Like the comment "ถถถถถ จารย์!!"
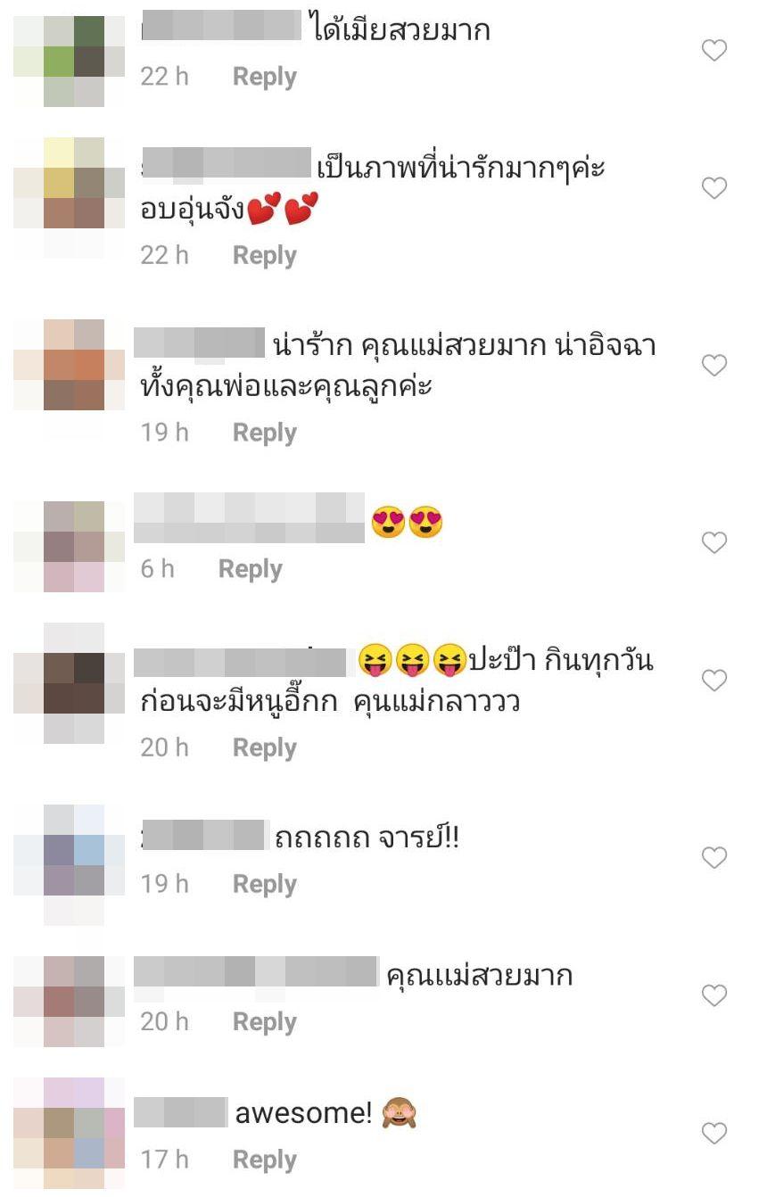775x1197 pixels. [x=714, y=858]
